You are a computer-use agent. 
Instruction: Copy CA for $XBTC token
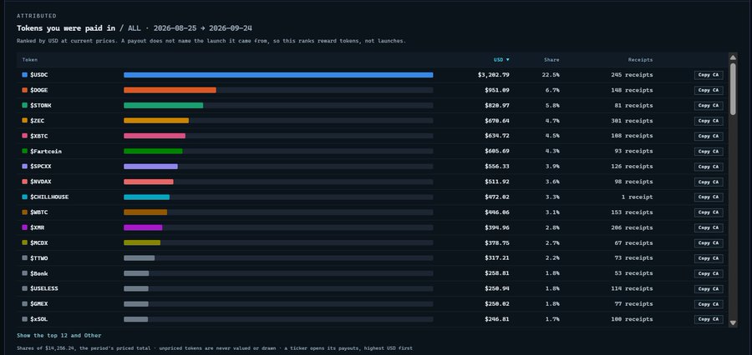[x=709, y=137]
